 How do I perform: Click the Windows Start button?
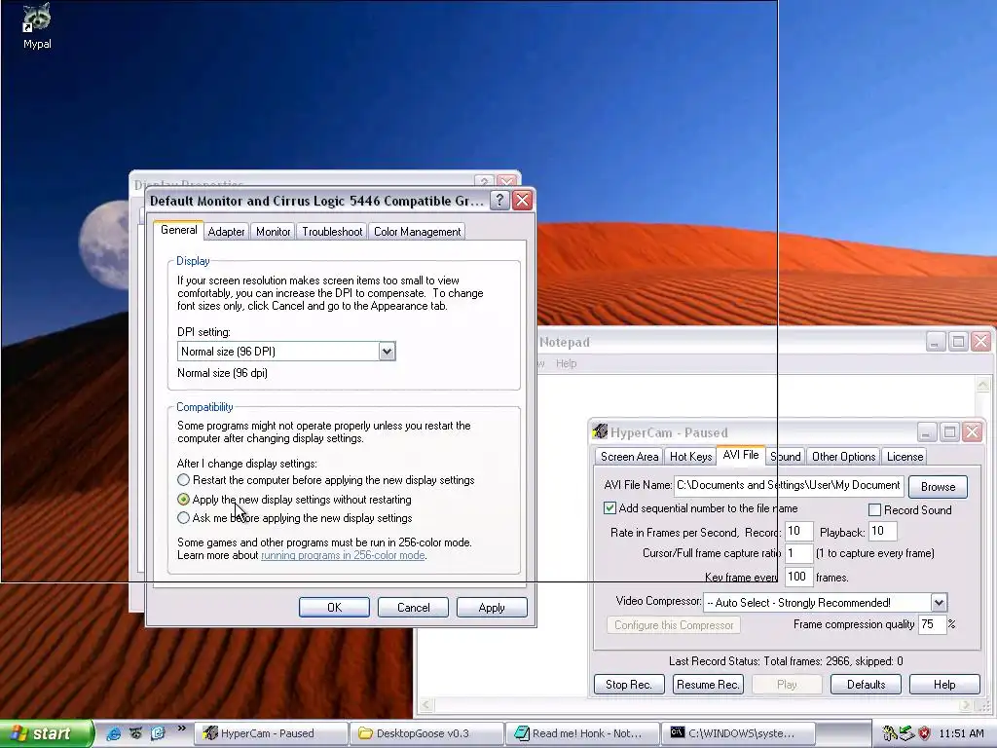(46, 733)
